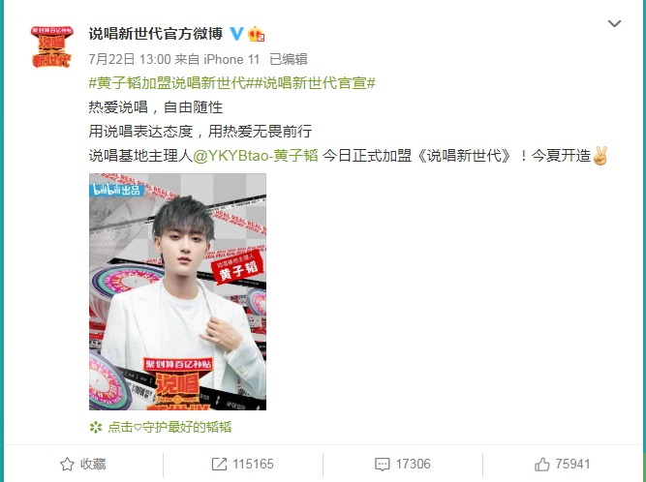
Task: Click the repost arrow icon
Action: coord(219,465)
